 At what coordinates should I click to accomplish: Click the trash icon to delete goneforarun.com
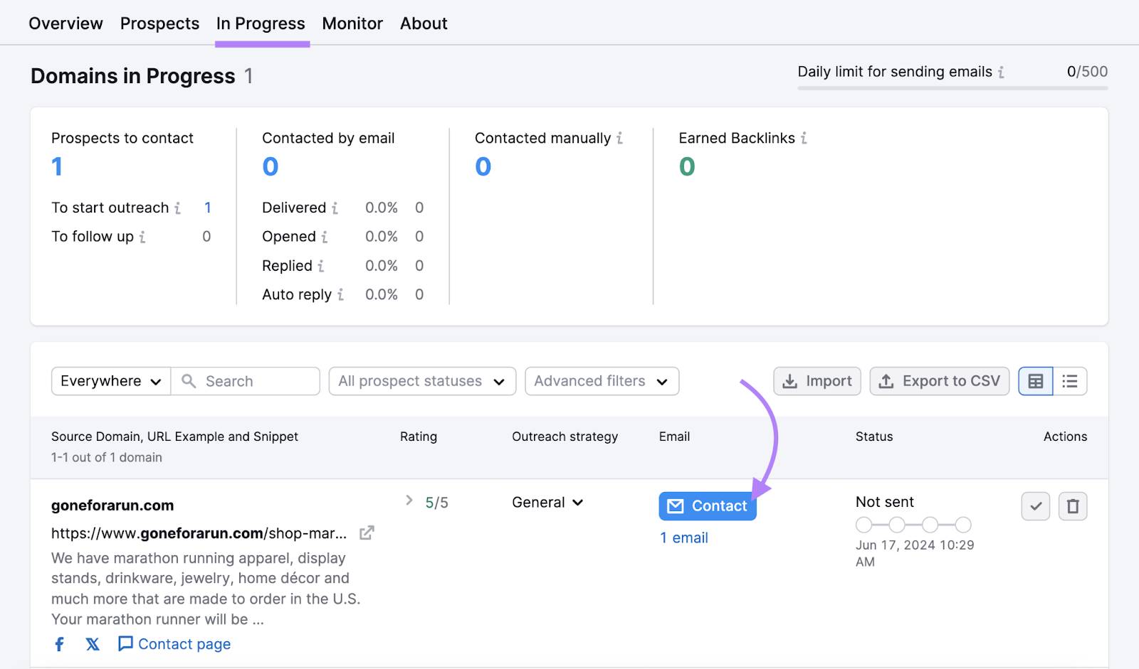[x=1073, y=506]
